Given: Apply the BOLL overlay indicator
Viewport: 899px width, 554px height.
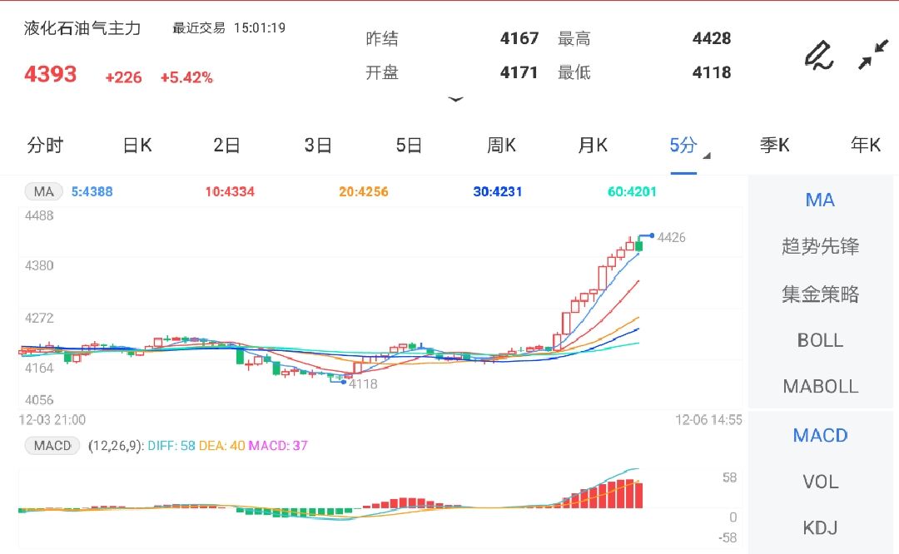Looking at the screenshot, I should point(820,339).
